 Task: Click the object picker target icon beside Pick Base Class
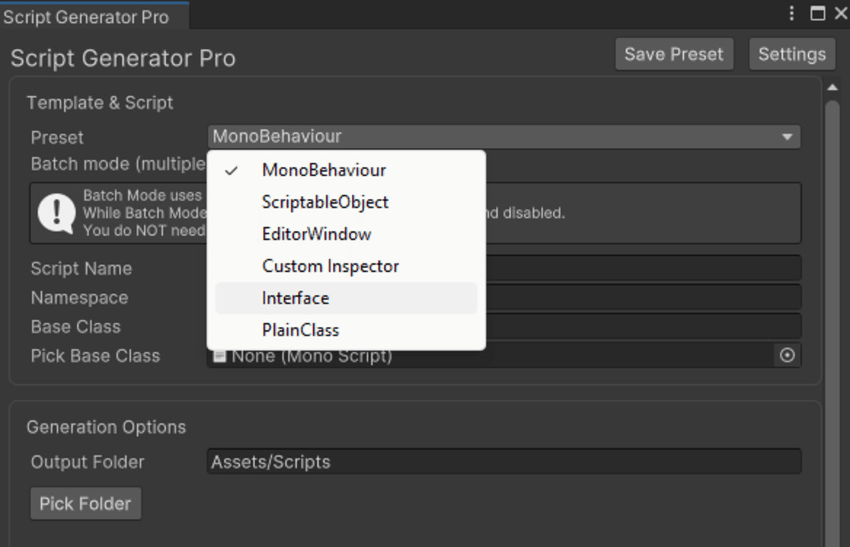pyautogui.click(x=788, y=356)
